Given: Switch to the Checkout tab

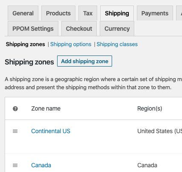Looking at the screenshot, I should [x=79, y=29].
